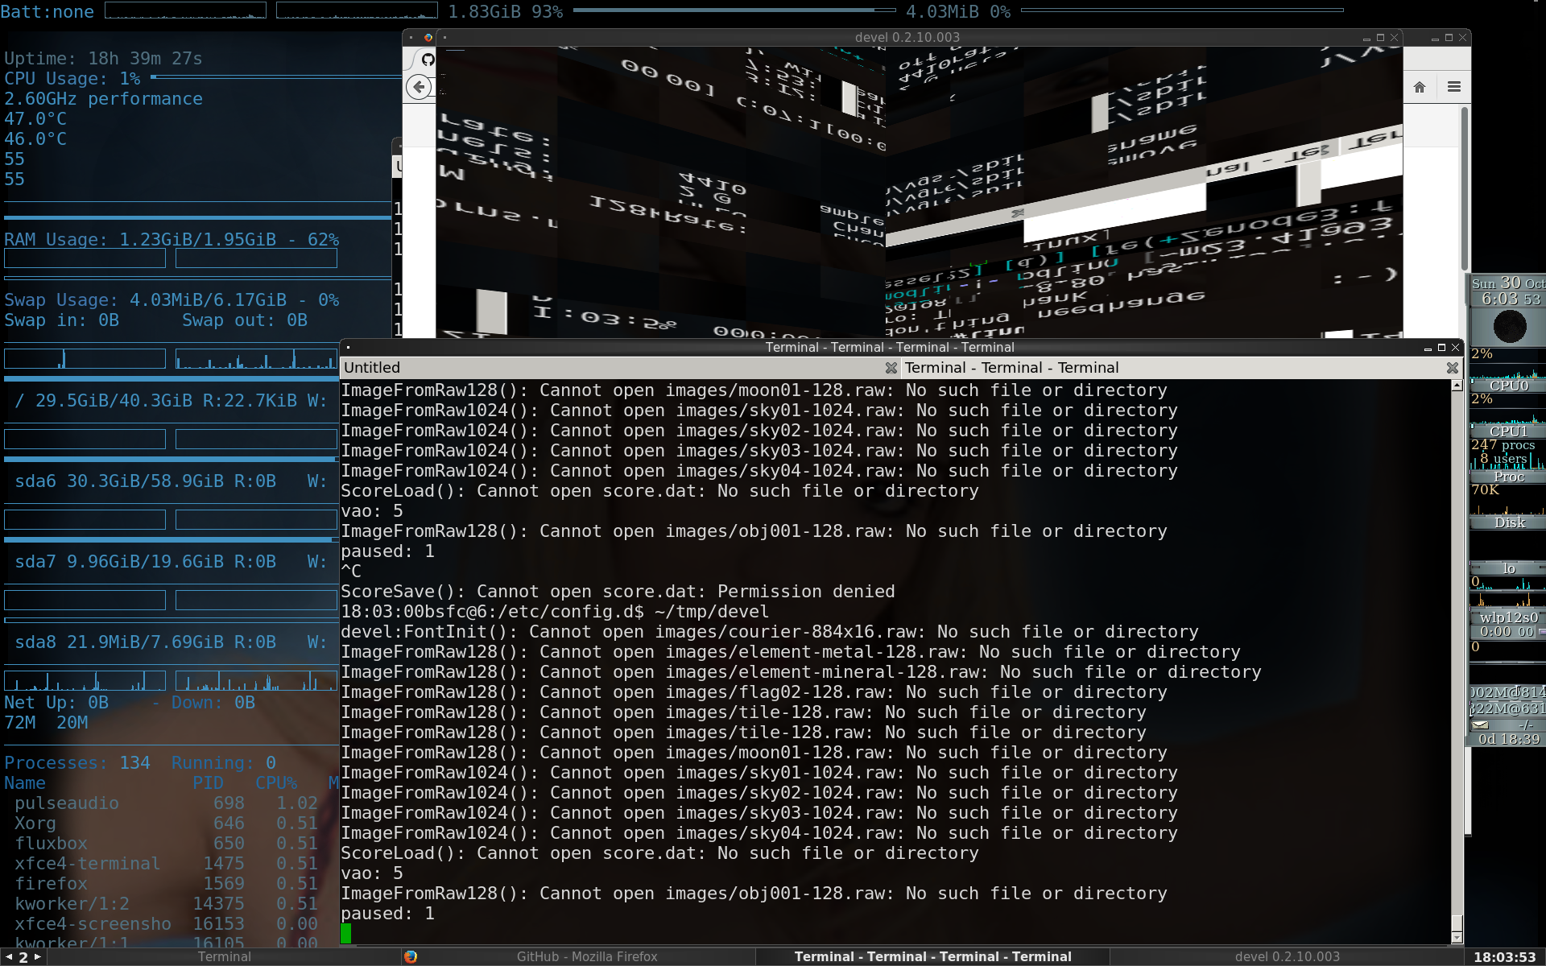
Task: Click the Firefox back arrow button
Action: pos(419,87)
